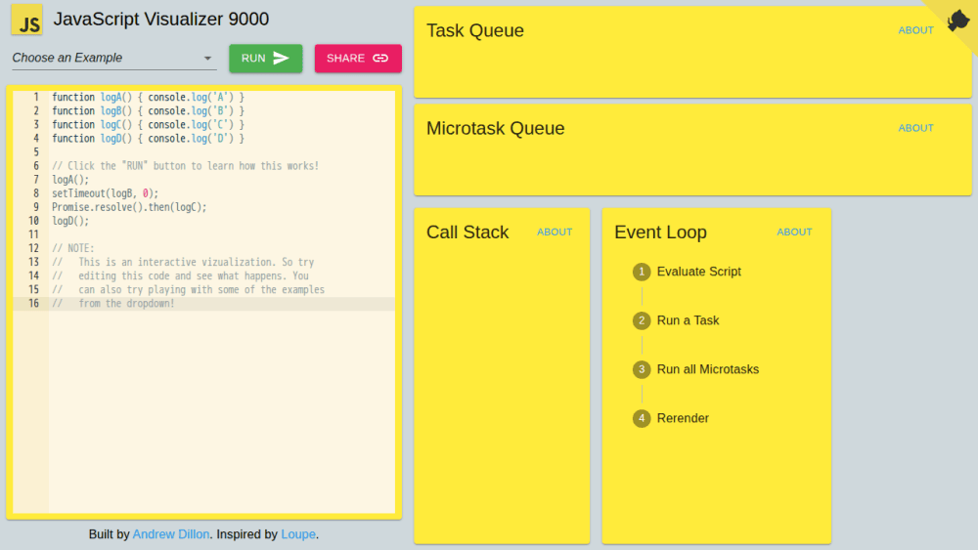The height and width of the screenshot is (550, 978).
Task: Open ABOUT for Microtask Queue
Action: 915,128
